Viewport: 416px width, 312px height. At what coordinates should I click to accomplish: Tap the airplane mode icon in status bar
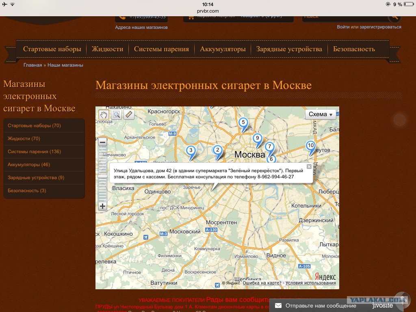point(4,4)
